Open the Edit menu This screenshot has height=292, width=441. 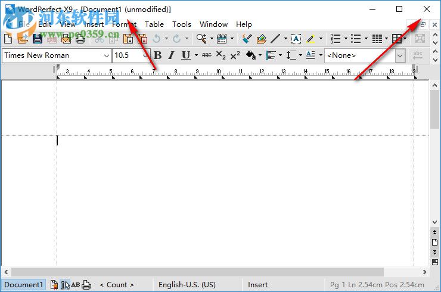pyautogui.click(x=45, y=24)
